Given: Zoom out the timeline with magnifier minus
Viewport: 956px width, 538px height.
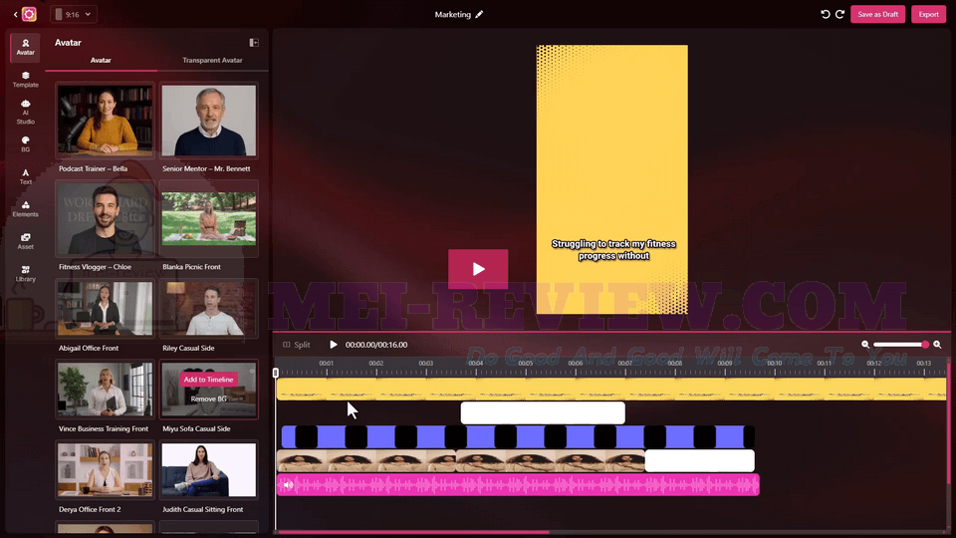Looking at the screenshot, I should [x=865, y=345].
